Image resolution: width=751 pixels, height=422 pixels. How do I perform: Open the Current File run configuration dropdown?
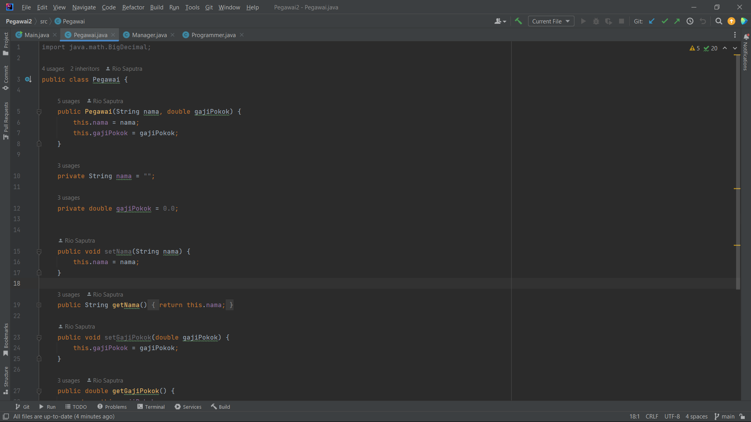point(551,21)
